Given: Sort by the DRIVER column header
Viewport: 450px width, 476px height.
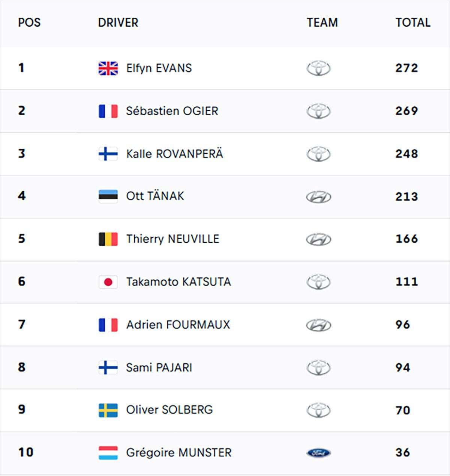Looking at the screenshot, I should 118,23.
